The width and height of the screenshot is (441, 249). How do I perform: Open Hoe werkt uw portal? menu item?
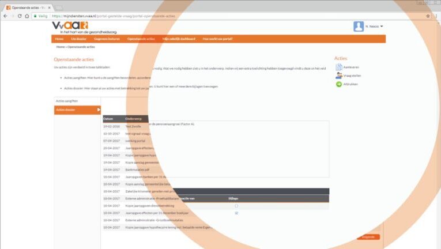click(x=217, y=39)
